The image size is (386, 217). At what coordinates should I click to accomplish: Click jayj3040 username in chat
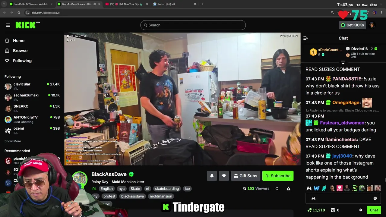(342, 156)
